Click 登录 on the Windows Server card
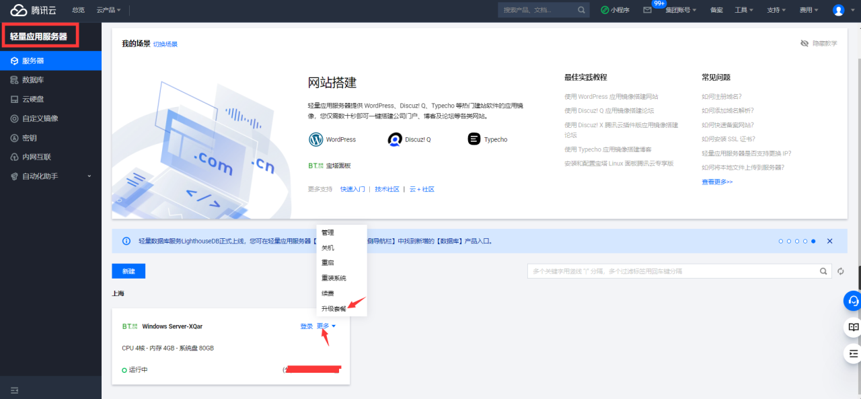The width and height of the screenshot is (861, 399). 307,326
